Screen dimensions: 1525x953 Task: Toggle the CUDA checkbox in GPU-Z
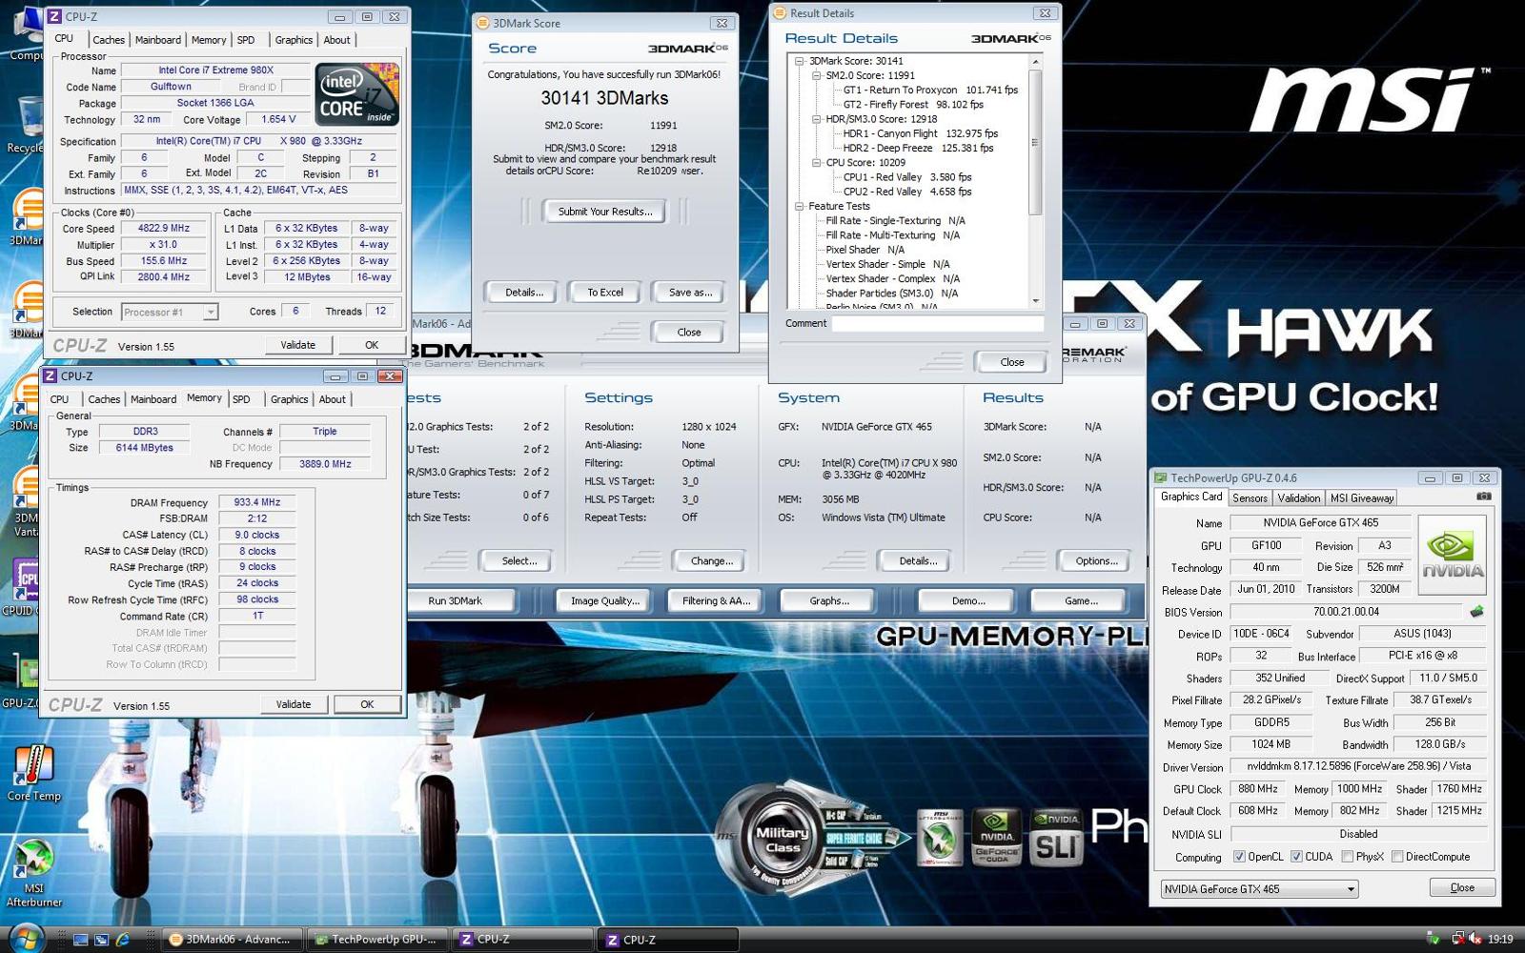pos(1296,857)
